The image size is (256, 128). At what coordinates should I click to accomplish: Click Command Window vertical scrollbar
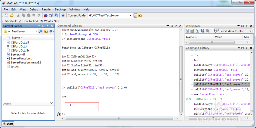(181, 79)
